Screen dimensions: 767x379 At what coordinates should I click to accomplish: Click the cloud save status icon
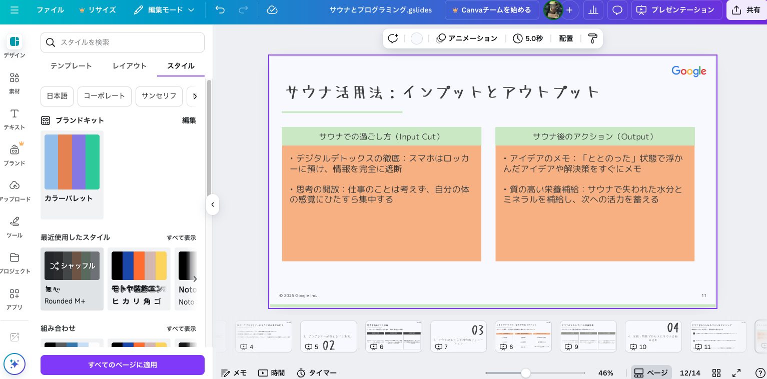[x=272, y=10]
